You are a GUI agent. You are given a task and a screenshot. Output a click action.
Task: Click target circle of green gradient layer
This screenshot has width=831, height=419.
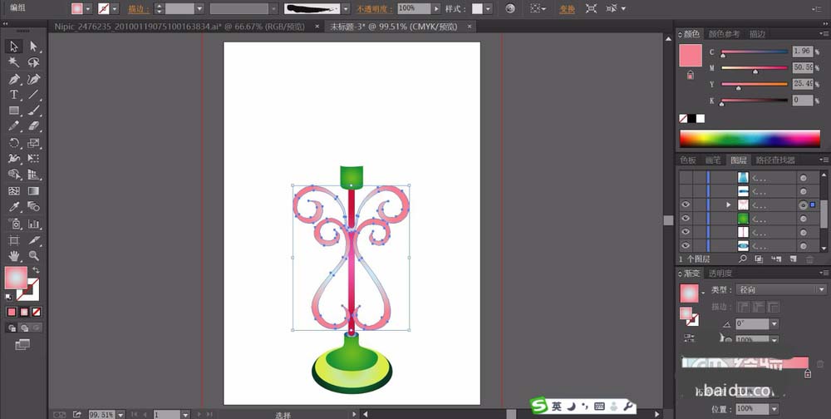point(804,219)
